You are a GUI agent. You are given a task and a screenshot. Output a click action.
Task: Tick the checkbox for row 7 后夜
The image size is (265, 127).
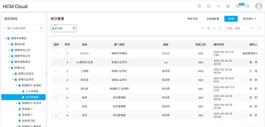[56, 106]
